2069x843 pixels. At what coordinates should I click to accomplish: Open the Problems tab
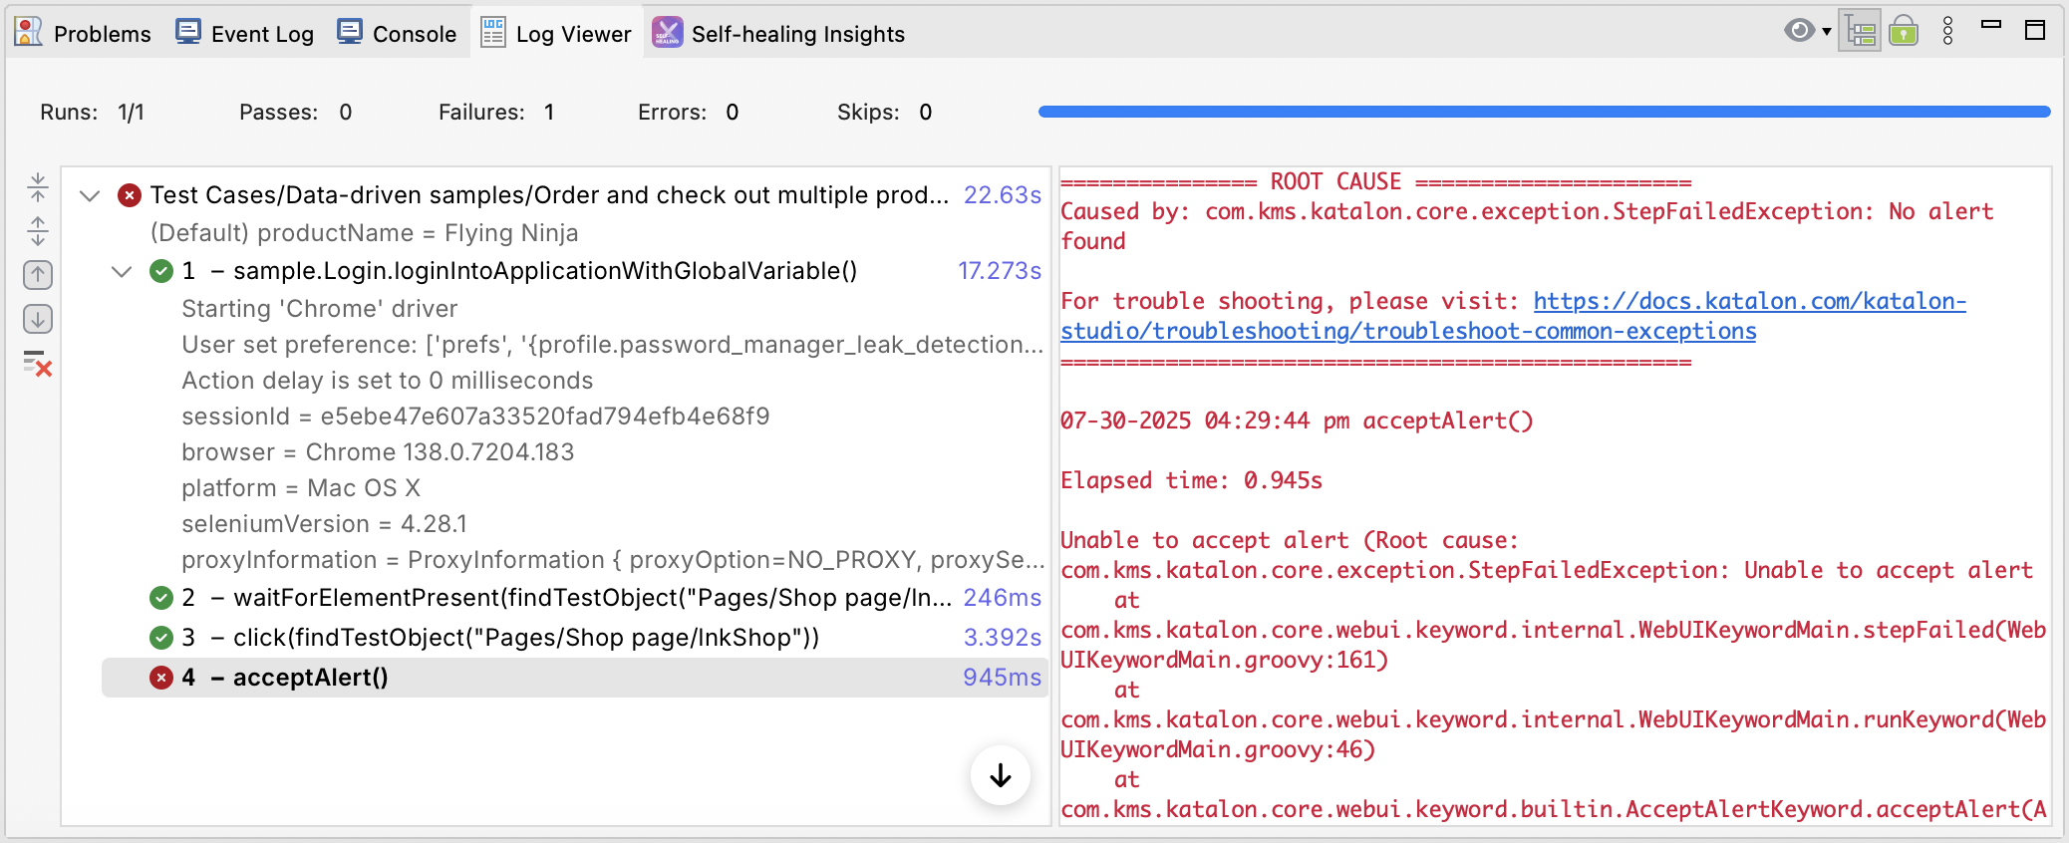84,33
